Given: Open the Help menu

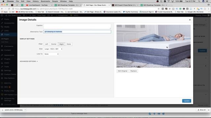Looking at the screenshot, I should 71,1.
